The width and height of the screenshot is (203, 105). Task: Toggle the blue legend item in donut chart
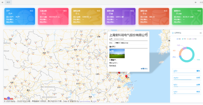[179, 39]
